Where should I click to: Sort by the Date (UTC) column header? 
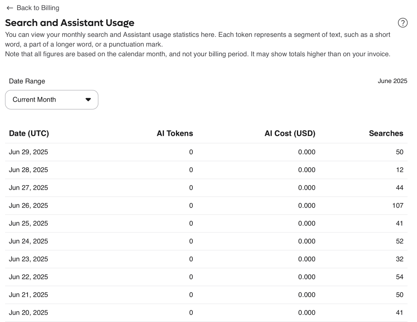point(29,133)
